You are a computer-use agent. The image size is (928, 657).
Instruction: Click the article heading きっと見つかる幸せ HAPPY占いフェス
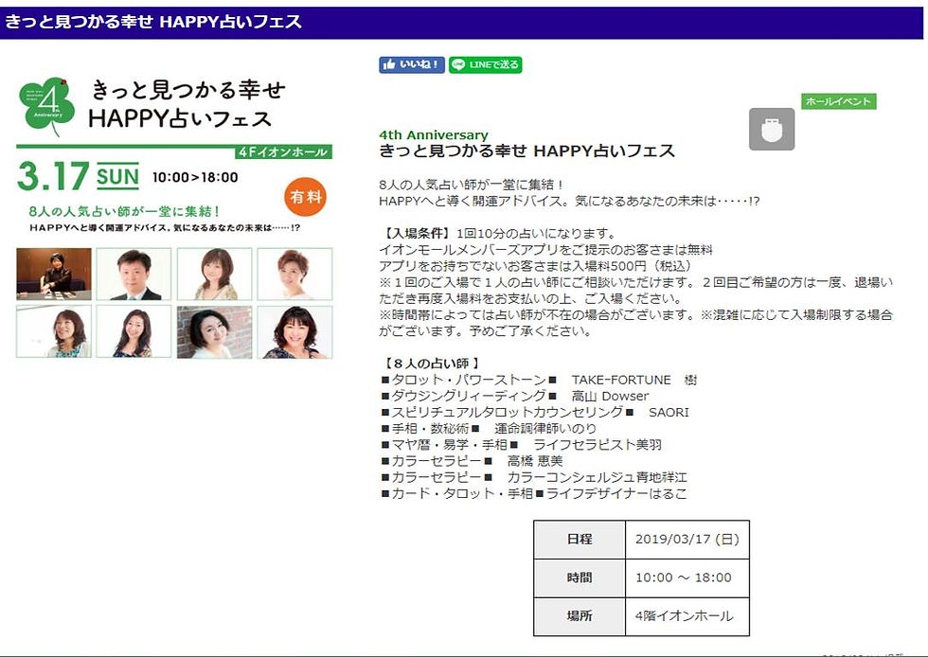pos(526,151)
